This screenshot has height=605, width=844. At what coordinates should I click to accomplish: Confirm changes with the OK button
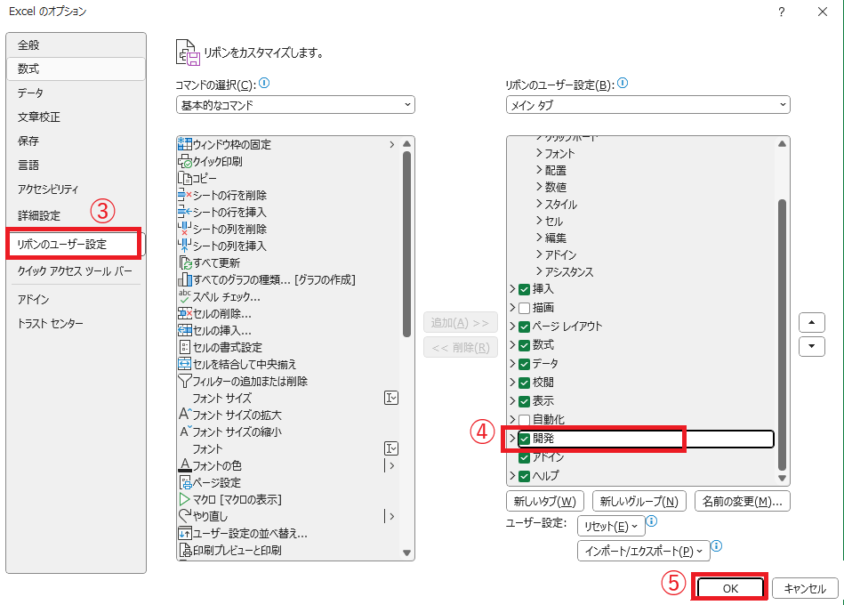(x=728, y=587)
